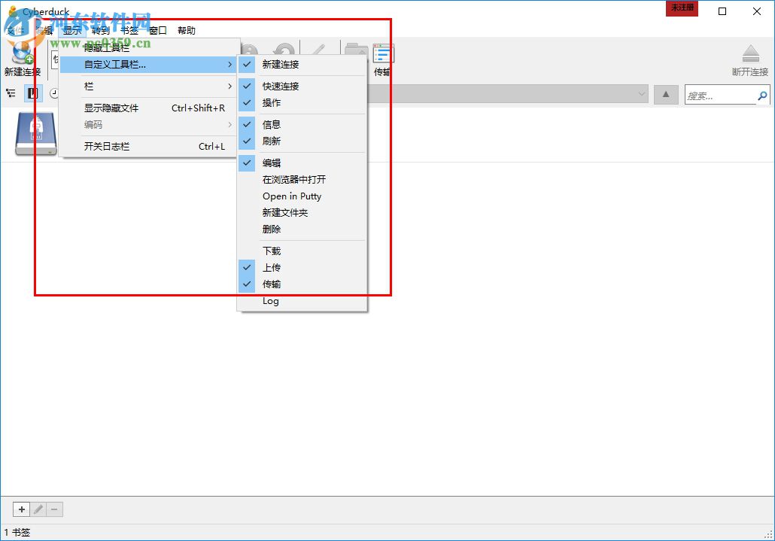Edit bookmark with bottom pencil button
Screen dimensions: 775x541
(x=38, y=509)
